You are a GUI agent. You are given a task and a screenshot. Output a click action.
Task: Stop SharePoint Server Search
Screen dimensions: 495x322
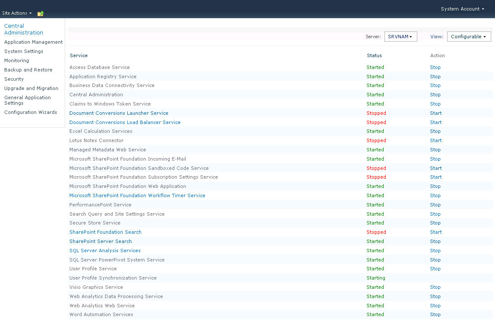pyautogui.click(x=435, y=241)
